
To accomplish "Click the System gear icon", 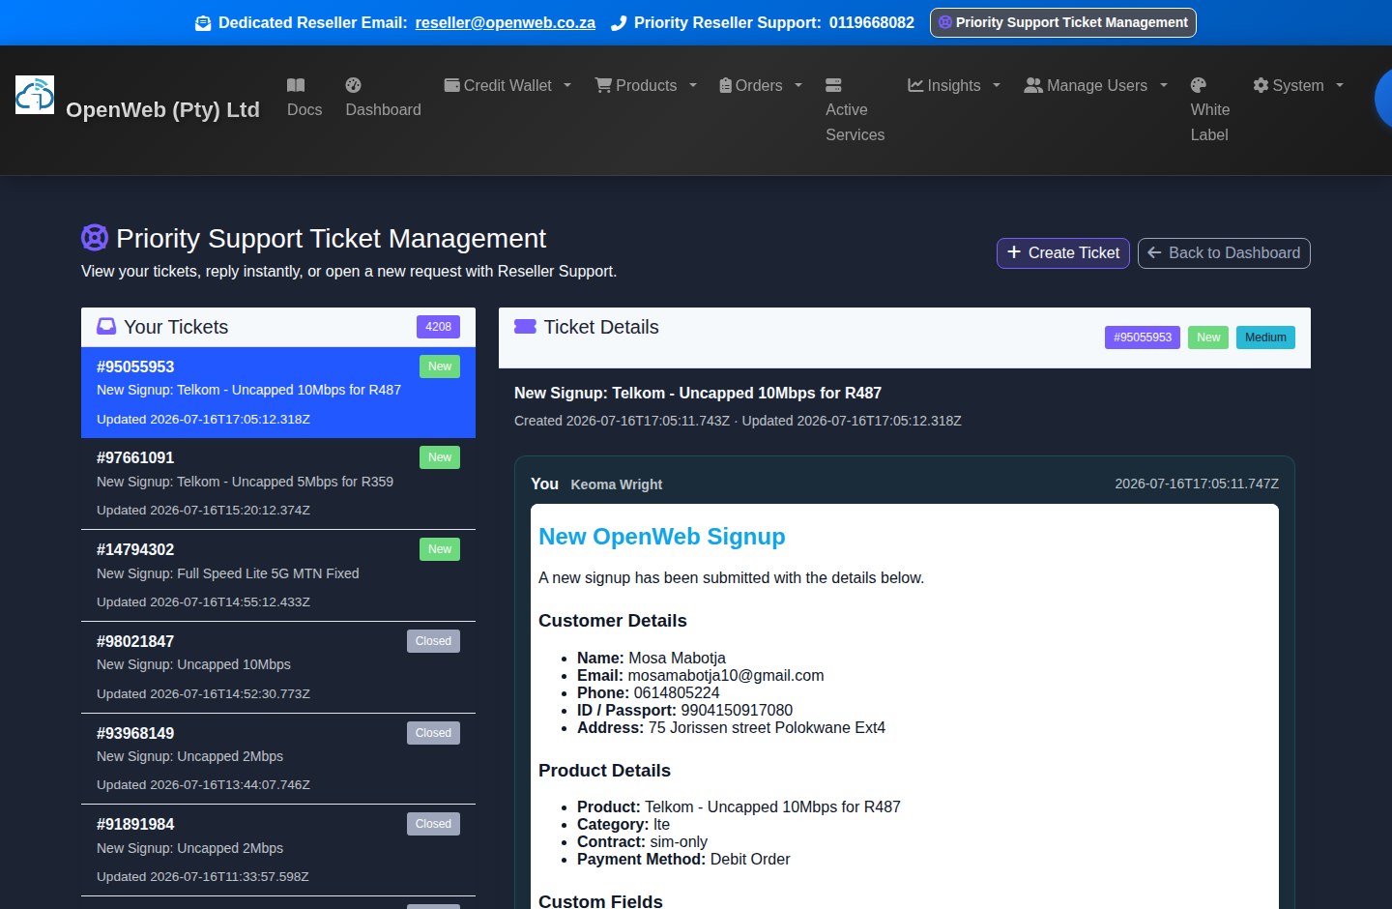I will [1261, 85].
